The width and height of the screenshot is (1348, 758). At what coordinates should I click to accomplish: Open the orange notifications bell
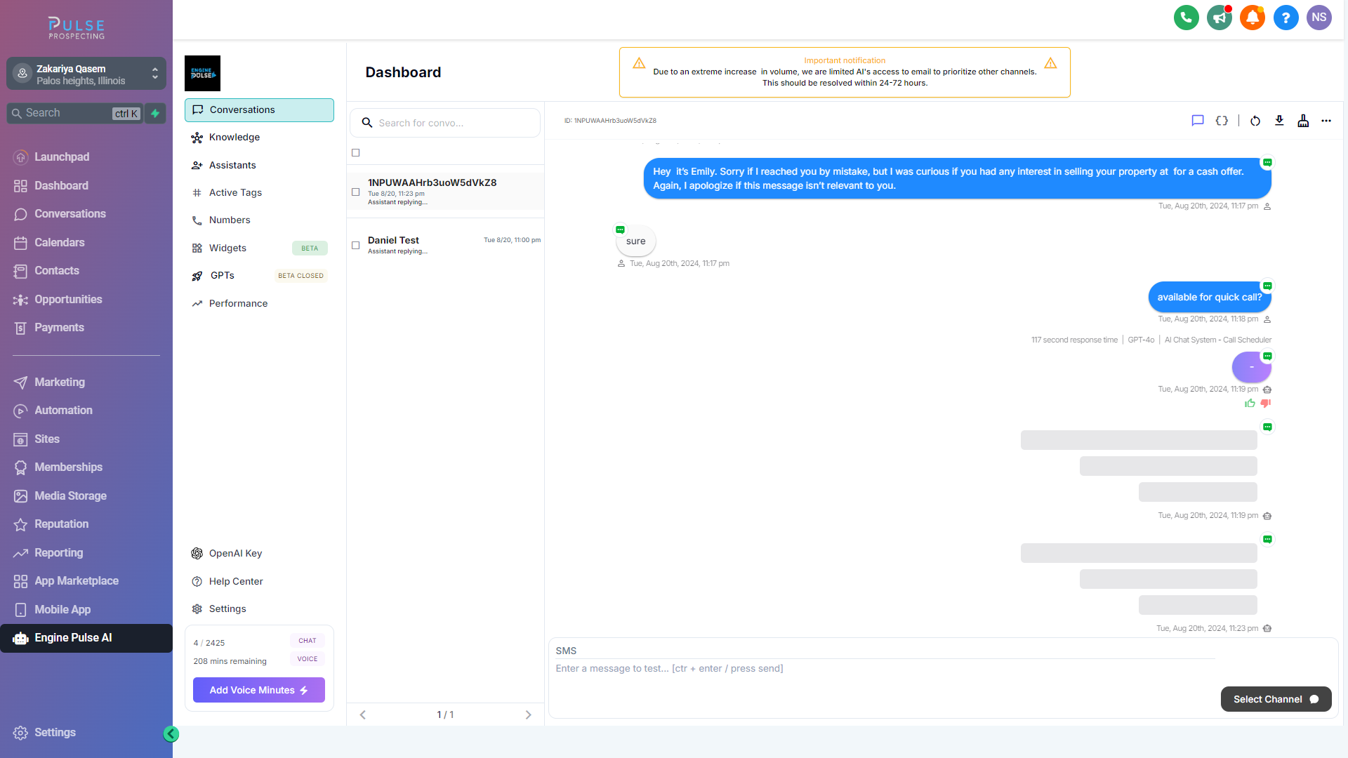pos(1253,18)
